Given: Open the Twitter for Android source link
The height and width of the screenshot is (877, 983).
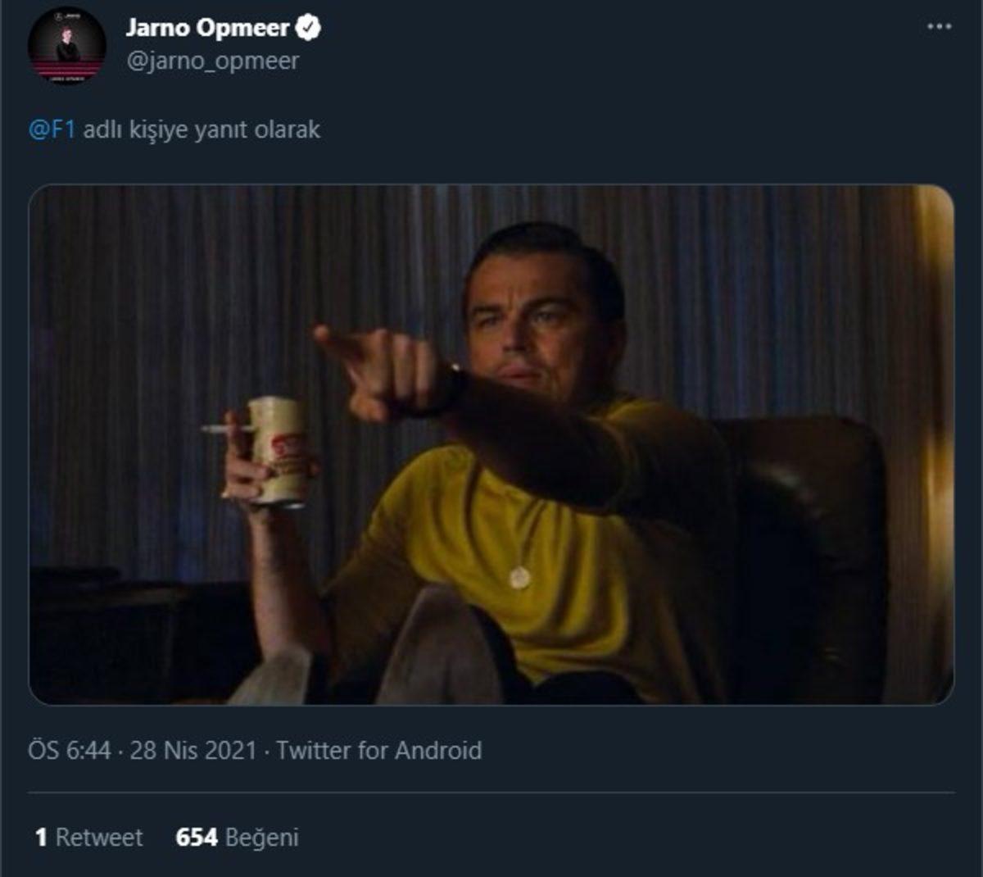Looking at the screenshot, I should click(378, 751).
